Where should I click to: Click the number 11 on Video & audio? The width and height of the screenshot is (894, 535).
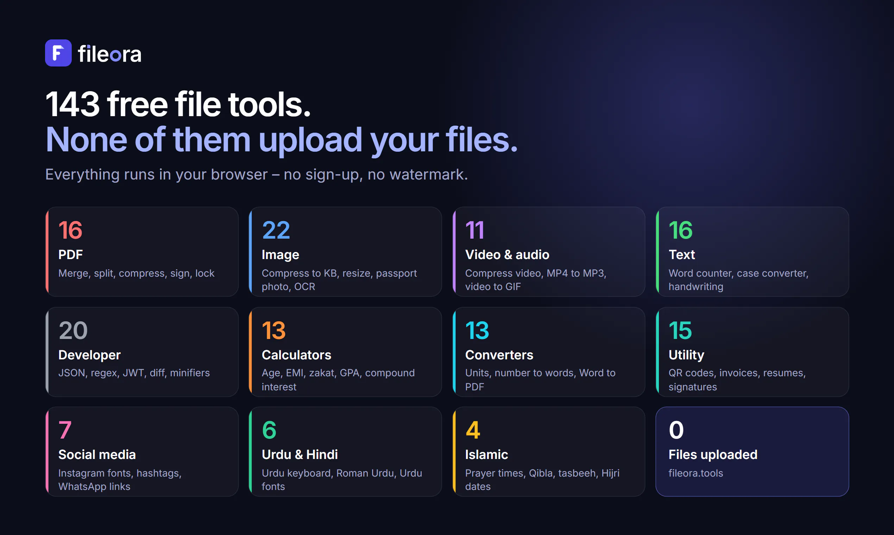click(x=475, y=230)
